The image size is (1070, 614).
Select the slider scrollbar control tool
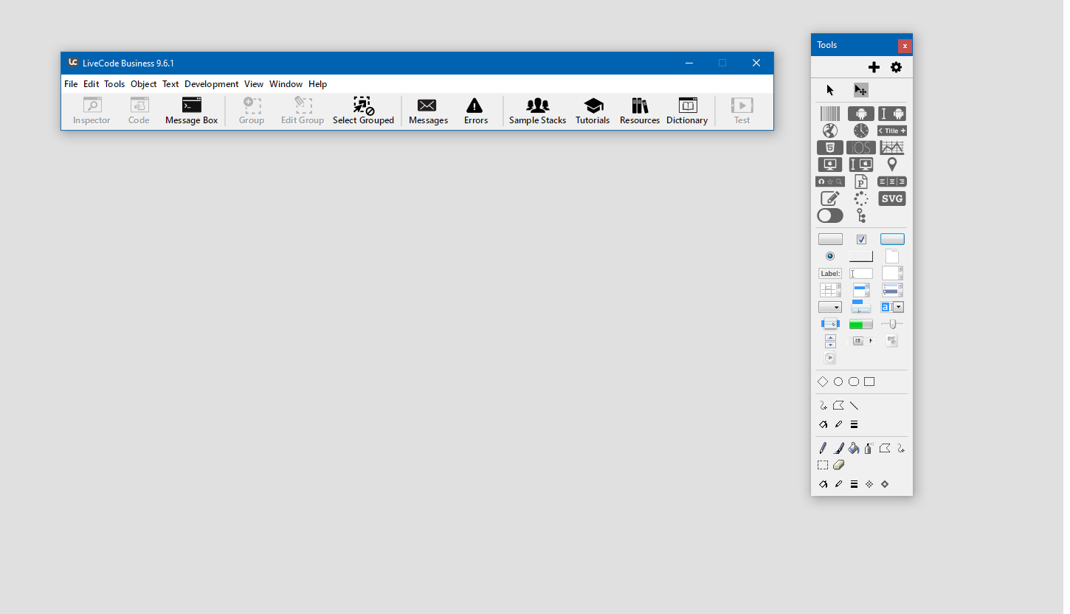coord(891,324)
